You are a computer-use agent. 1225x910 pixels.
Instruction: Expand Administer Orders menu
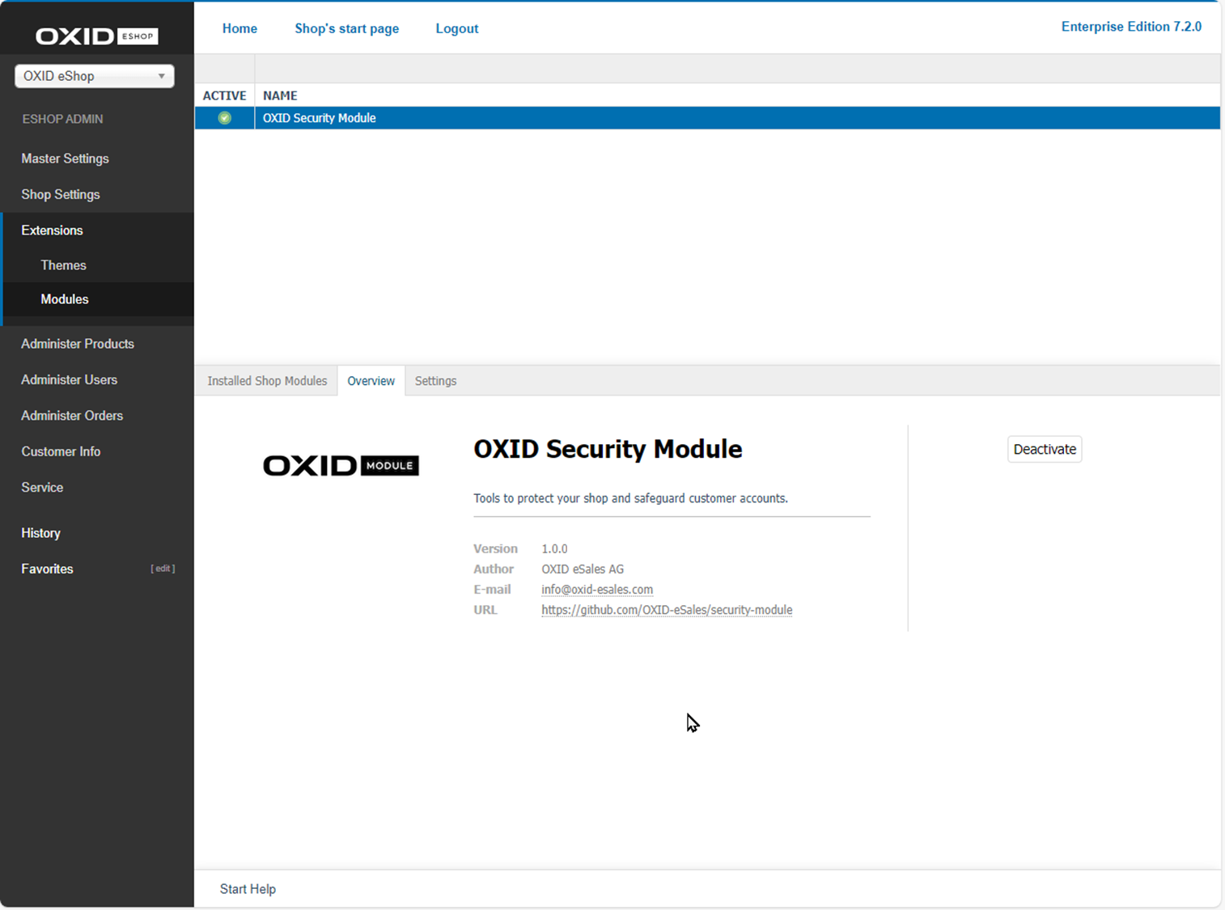click(72, 416)
